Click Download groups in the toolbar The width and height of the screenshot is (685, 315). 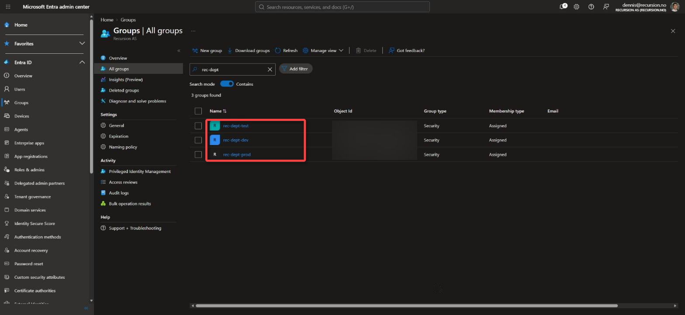click(248, 50)
